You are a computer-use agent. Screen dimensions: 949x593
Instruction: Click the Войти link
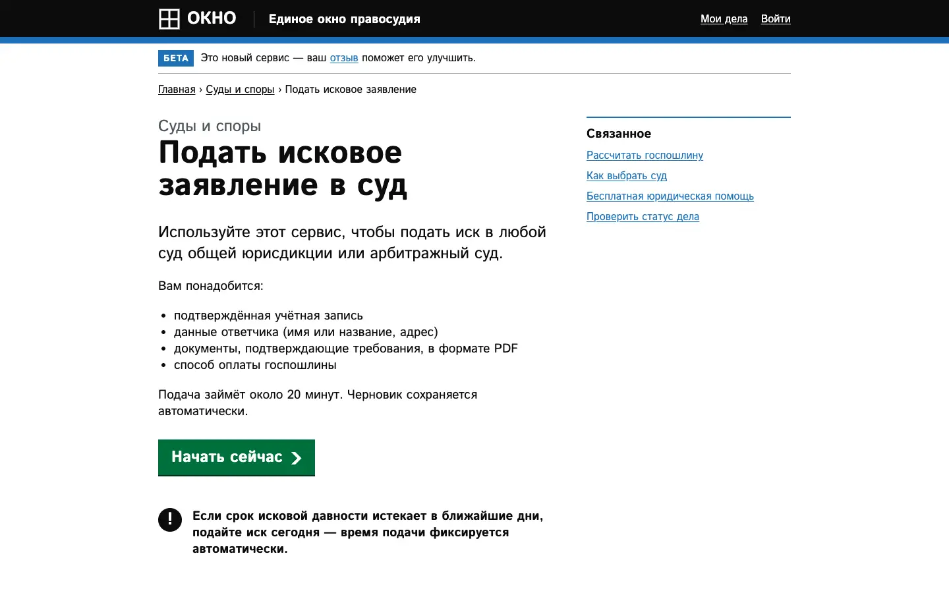click(776, 19)
